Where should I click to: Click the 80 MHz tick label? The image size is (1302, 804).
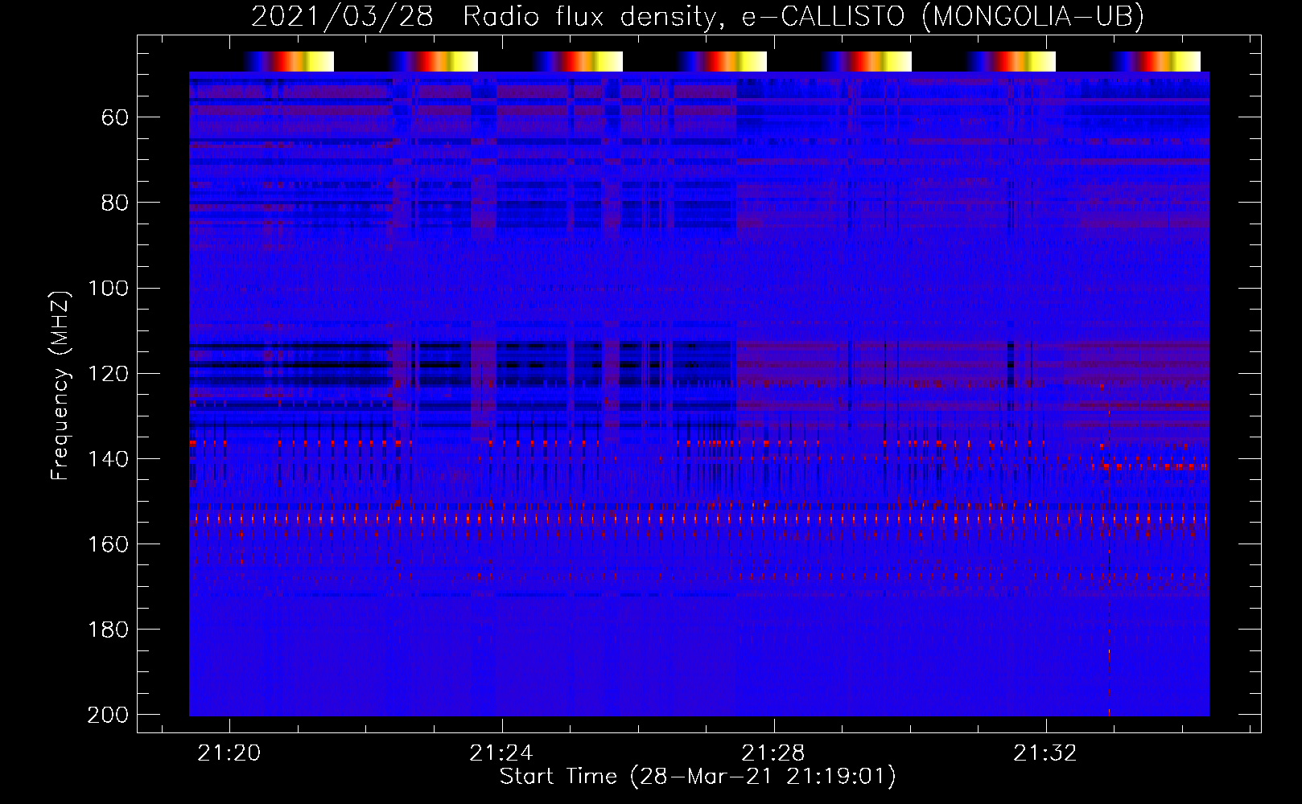[115, 203]
